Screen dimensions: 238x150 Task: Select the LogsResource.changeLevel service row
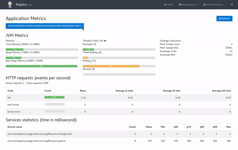click(x=39, y=134)
